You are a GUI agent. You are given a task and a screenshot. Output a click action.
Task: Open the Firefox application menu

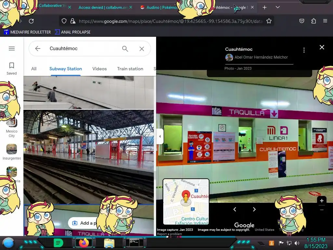coord(325,21)
